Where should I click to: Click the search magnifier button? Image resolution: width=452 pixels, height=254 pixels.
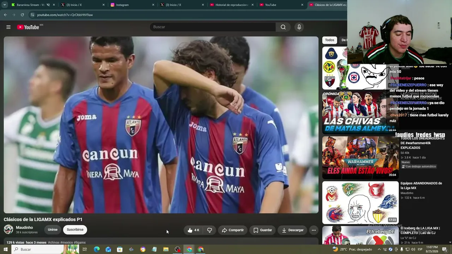[283, 27]
